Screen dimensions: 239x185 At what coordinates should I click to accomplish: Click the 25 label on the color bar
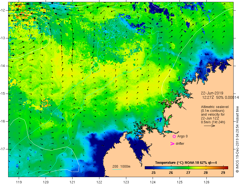tap(153, 173)
